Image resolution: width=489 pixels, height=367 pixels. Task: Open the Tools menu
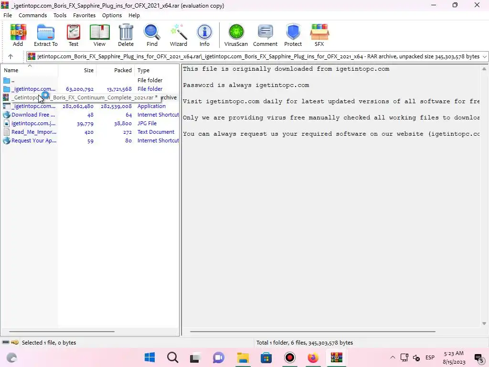[x=60, y=15]
